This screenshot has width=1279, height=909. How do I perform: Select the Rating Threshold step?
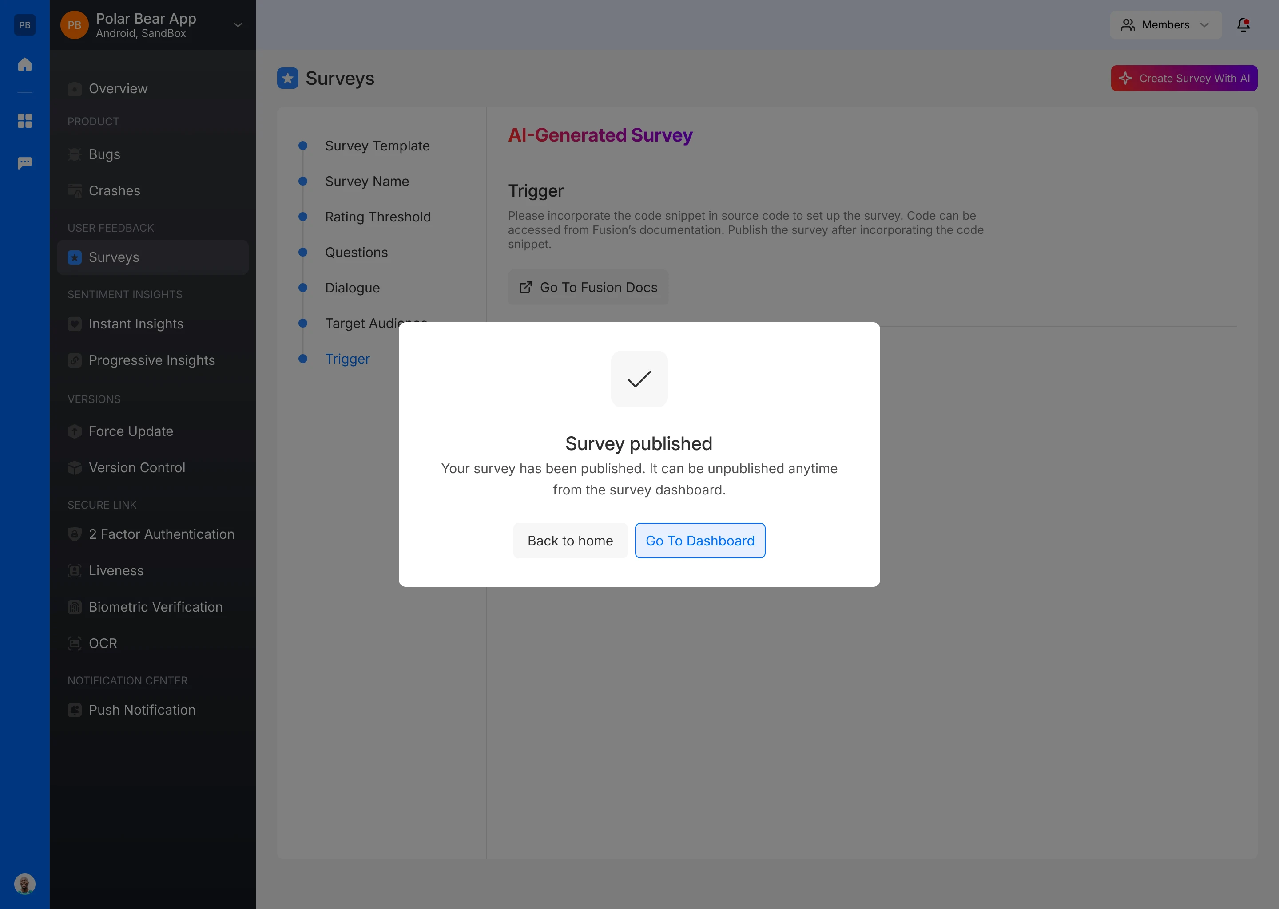pos(377,217)
